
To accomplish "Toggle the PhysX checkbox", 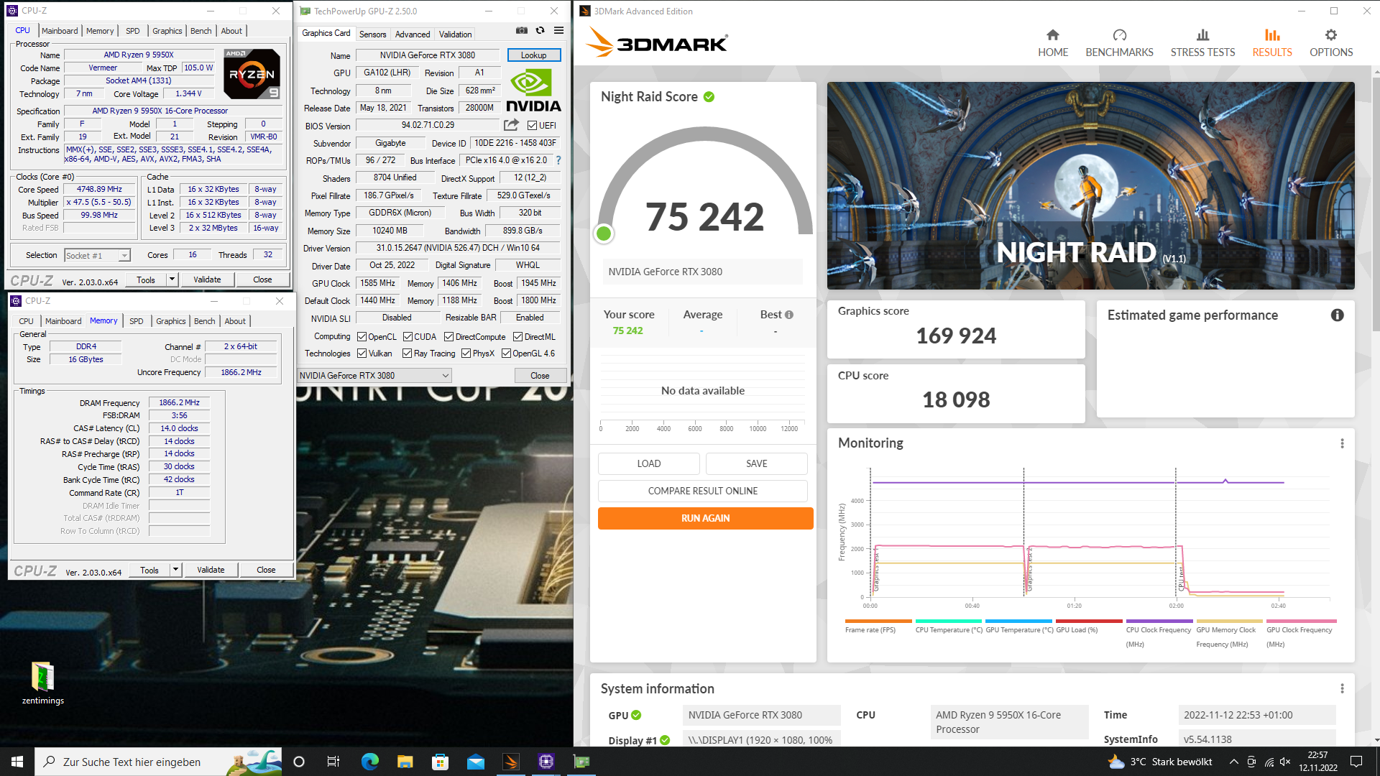I will 466,354.
